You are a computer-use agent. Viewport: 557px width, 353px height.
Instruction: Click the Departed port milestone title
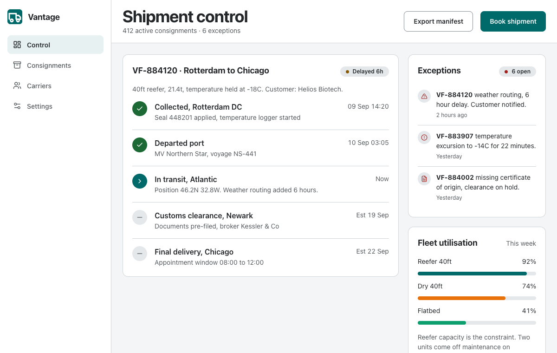[x=179, y=143]
